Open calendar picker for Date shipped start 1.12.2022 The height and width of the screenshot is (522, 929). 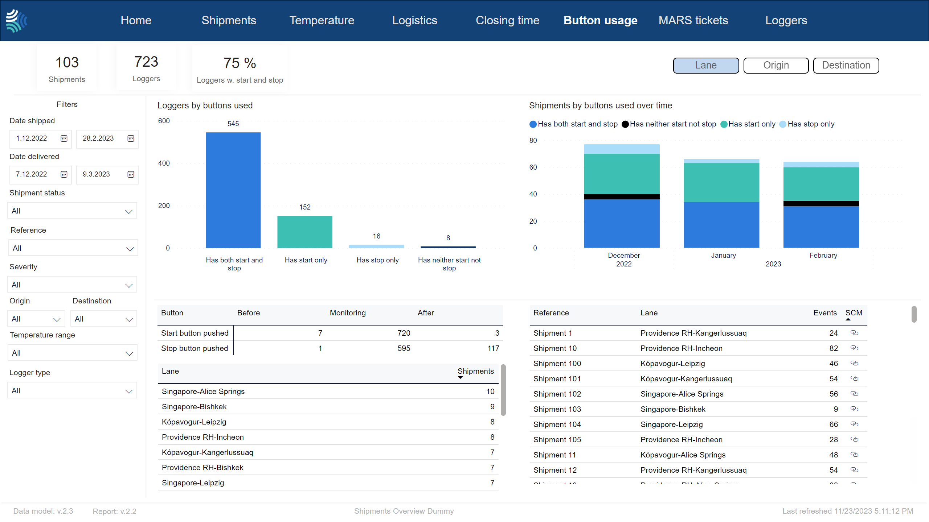coord(64,138)
